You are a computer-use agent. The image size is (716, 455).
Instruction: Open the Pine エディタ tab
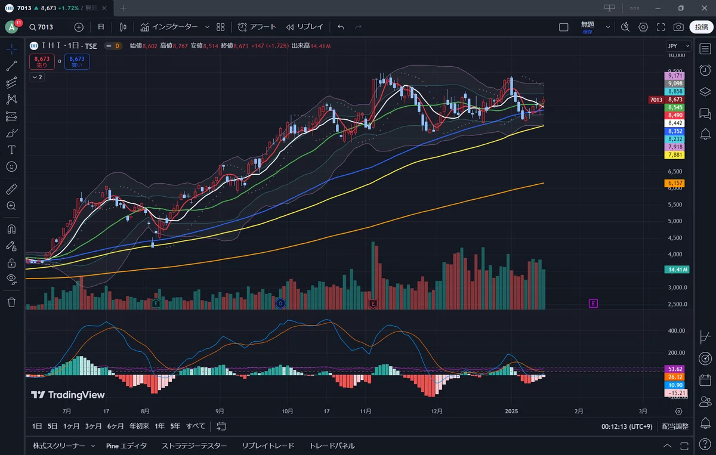[x=126, y=446]
